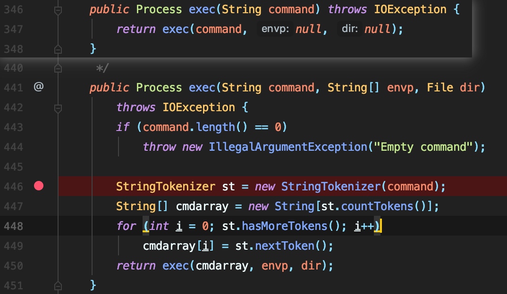Click line number 447 in the gutter
The height and width of the screenshot is (294, 507).
tap(14, 206)
